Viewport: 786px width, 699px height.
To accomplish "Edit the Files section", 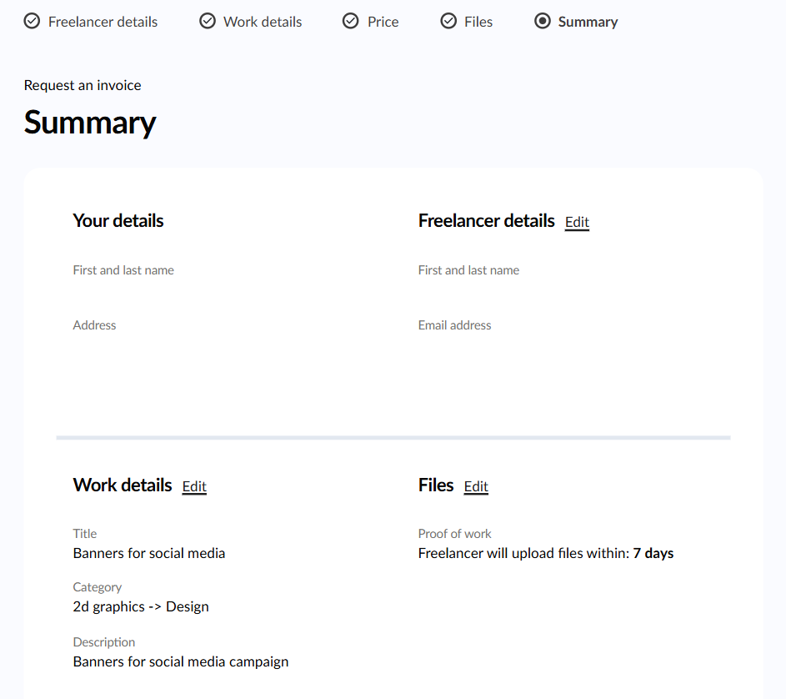I will coord(476,486).
